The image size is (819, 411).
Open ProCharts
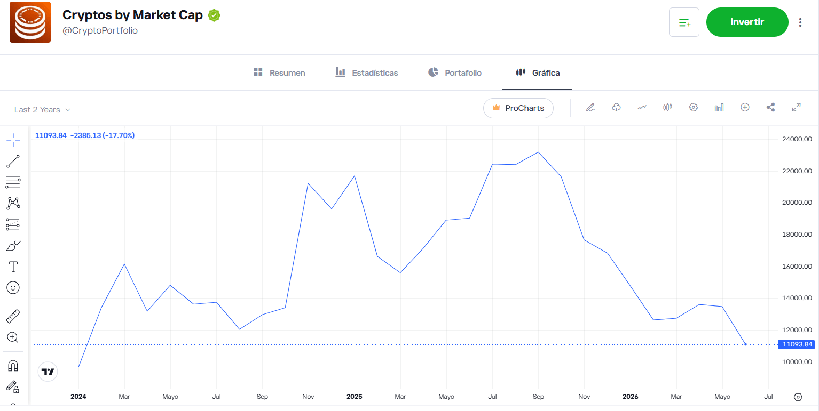point(518,108)
